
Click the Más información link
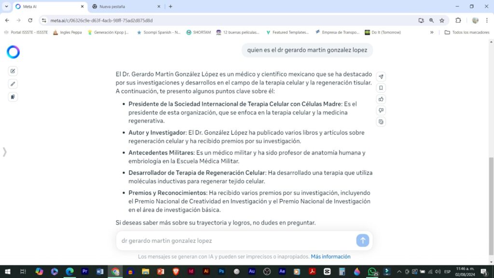point(330,257)
